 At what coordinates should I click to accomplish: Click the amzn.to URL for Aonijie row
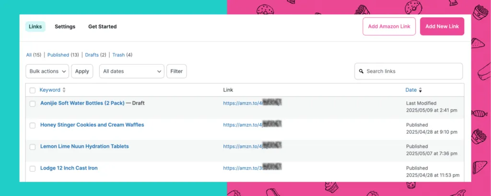(x=252, y=103)
